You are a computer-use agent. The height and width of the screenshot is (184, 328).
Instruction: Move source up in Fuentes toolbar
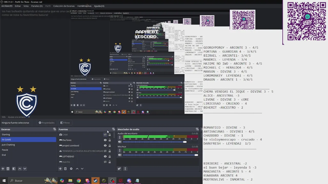click(x=77, y=169)
